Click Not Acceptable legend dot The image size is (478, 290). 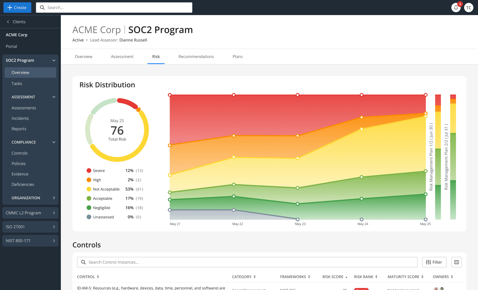click(89, 189)
